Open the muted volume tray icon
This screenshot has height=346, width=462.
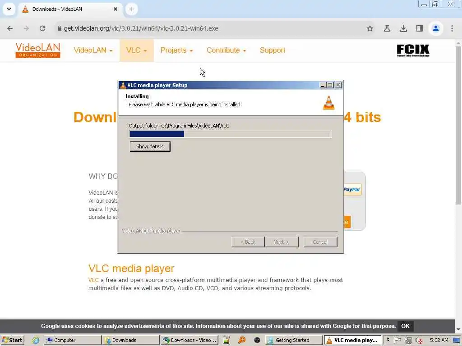click(x=419, y=340)
